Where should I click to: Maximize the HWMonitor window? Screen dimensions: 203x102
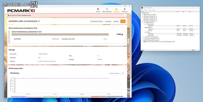coord(193,8)
